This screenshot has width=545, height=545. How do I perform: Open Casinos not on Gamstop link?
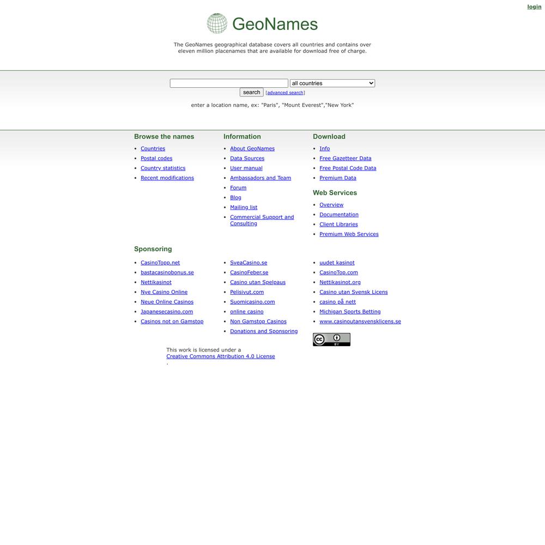click(172, 321)
